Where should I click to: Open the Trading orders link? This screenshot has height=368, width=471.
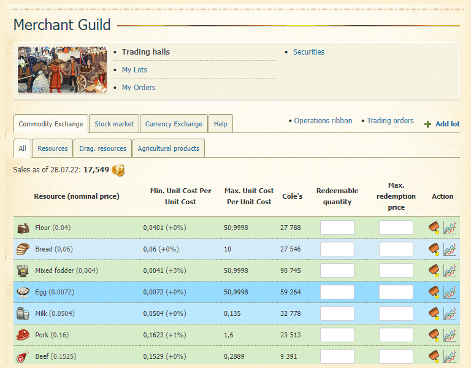tap(390, 120)
